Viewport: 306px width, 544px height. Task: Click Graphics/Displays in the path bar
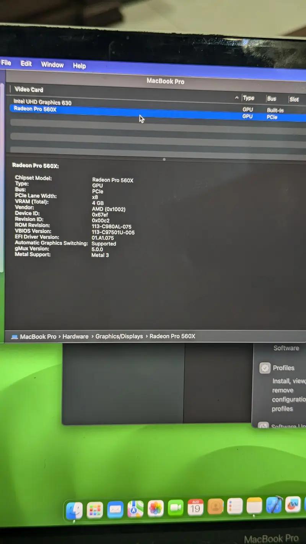[119, 336]
